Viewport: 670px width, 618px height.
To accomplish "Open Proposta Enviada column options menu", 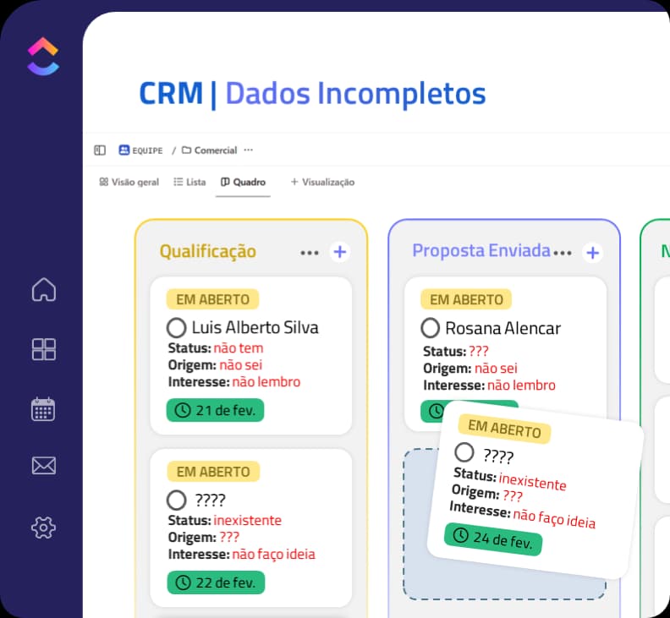I will pos(563,252).
